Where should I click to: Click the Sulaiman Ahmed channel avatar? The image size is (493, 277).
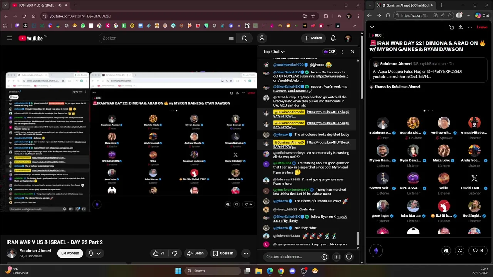pos(12,253)
